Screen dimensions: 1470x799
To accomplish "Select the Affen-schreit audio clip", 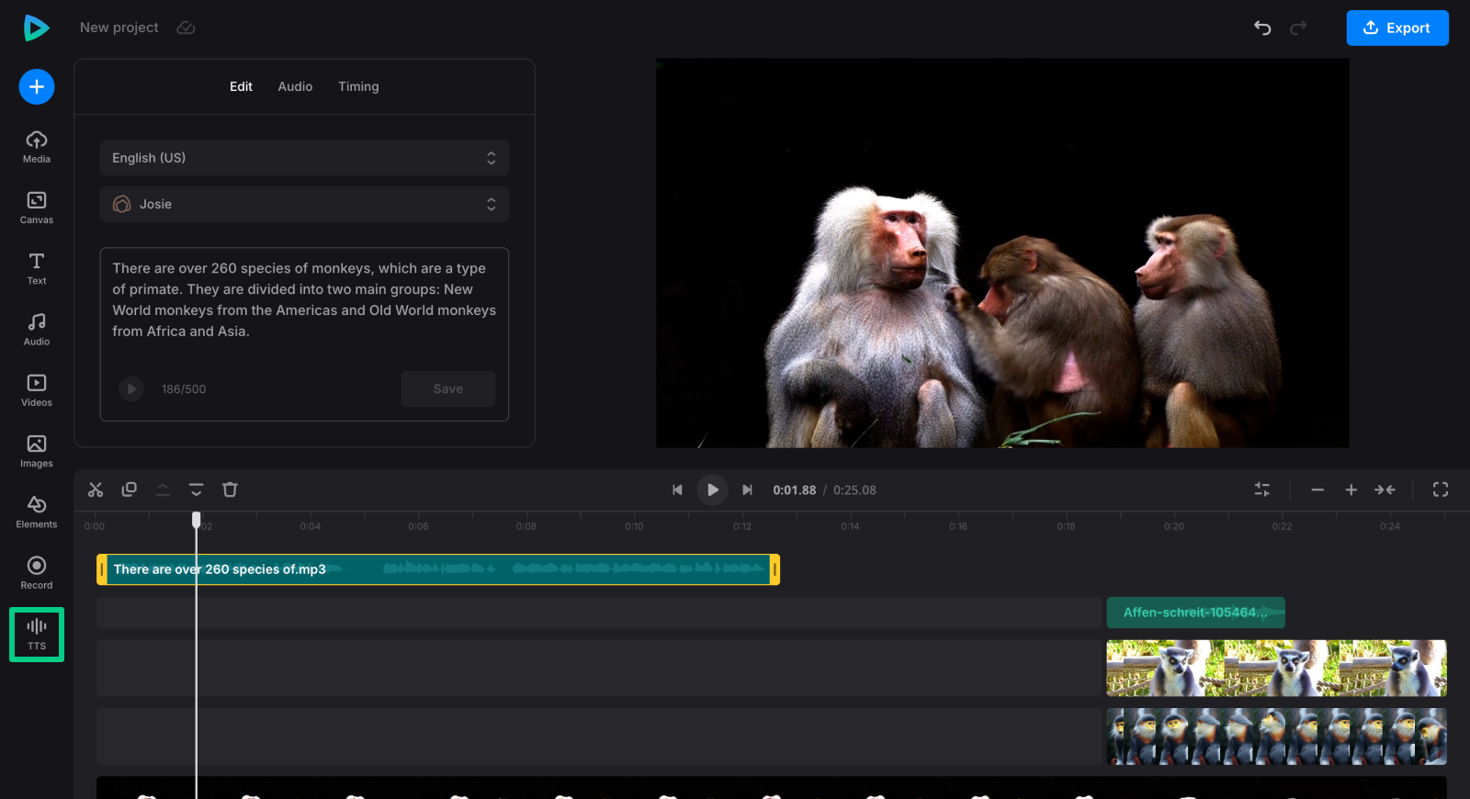I will 1195,613.
